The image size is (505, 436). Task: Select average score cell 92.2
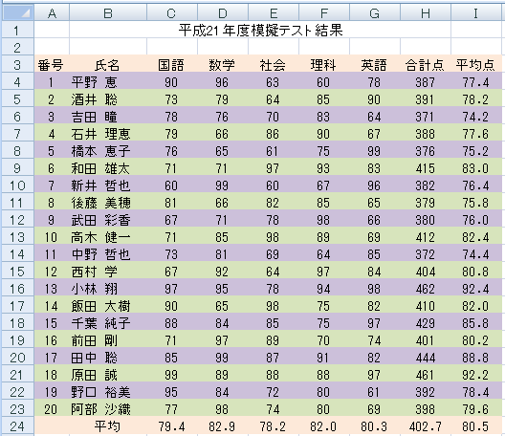(476, 375)
